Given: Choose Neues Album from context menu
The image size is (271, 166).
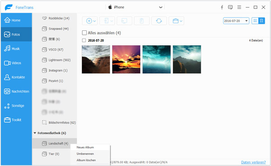Looking at the screenshot, I should tap(90, 147).
